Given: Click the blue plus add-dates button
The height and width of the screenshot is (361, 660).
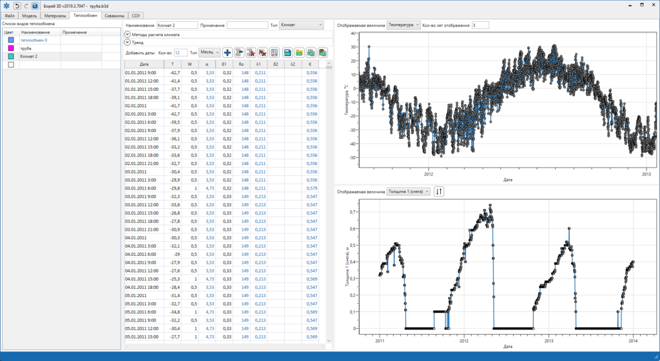Looking at the screenshot, I should pyautogui.click(x=228, y=53).
